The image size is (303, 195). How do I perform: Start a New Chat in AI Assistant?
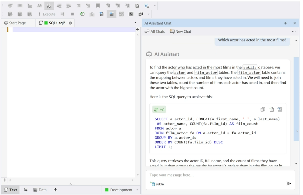[180, 31]
